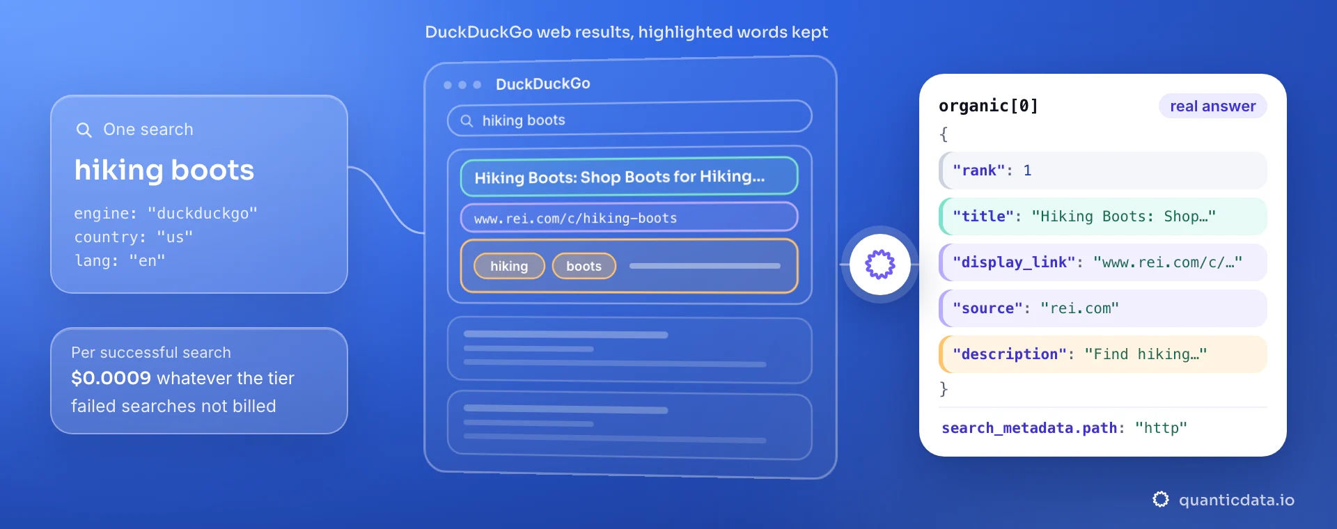Select the "description" JSON row
Viewport: 1337px width, 529px height.
[1103, 354]
